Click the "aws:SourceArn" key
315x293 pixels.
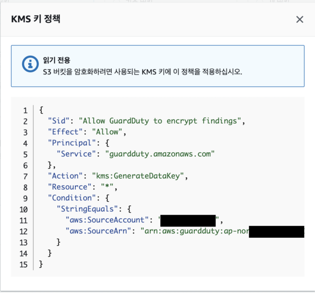tap(98, 231)
